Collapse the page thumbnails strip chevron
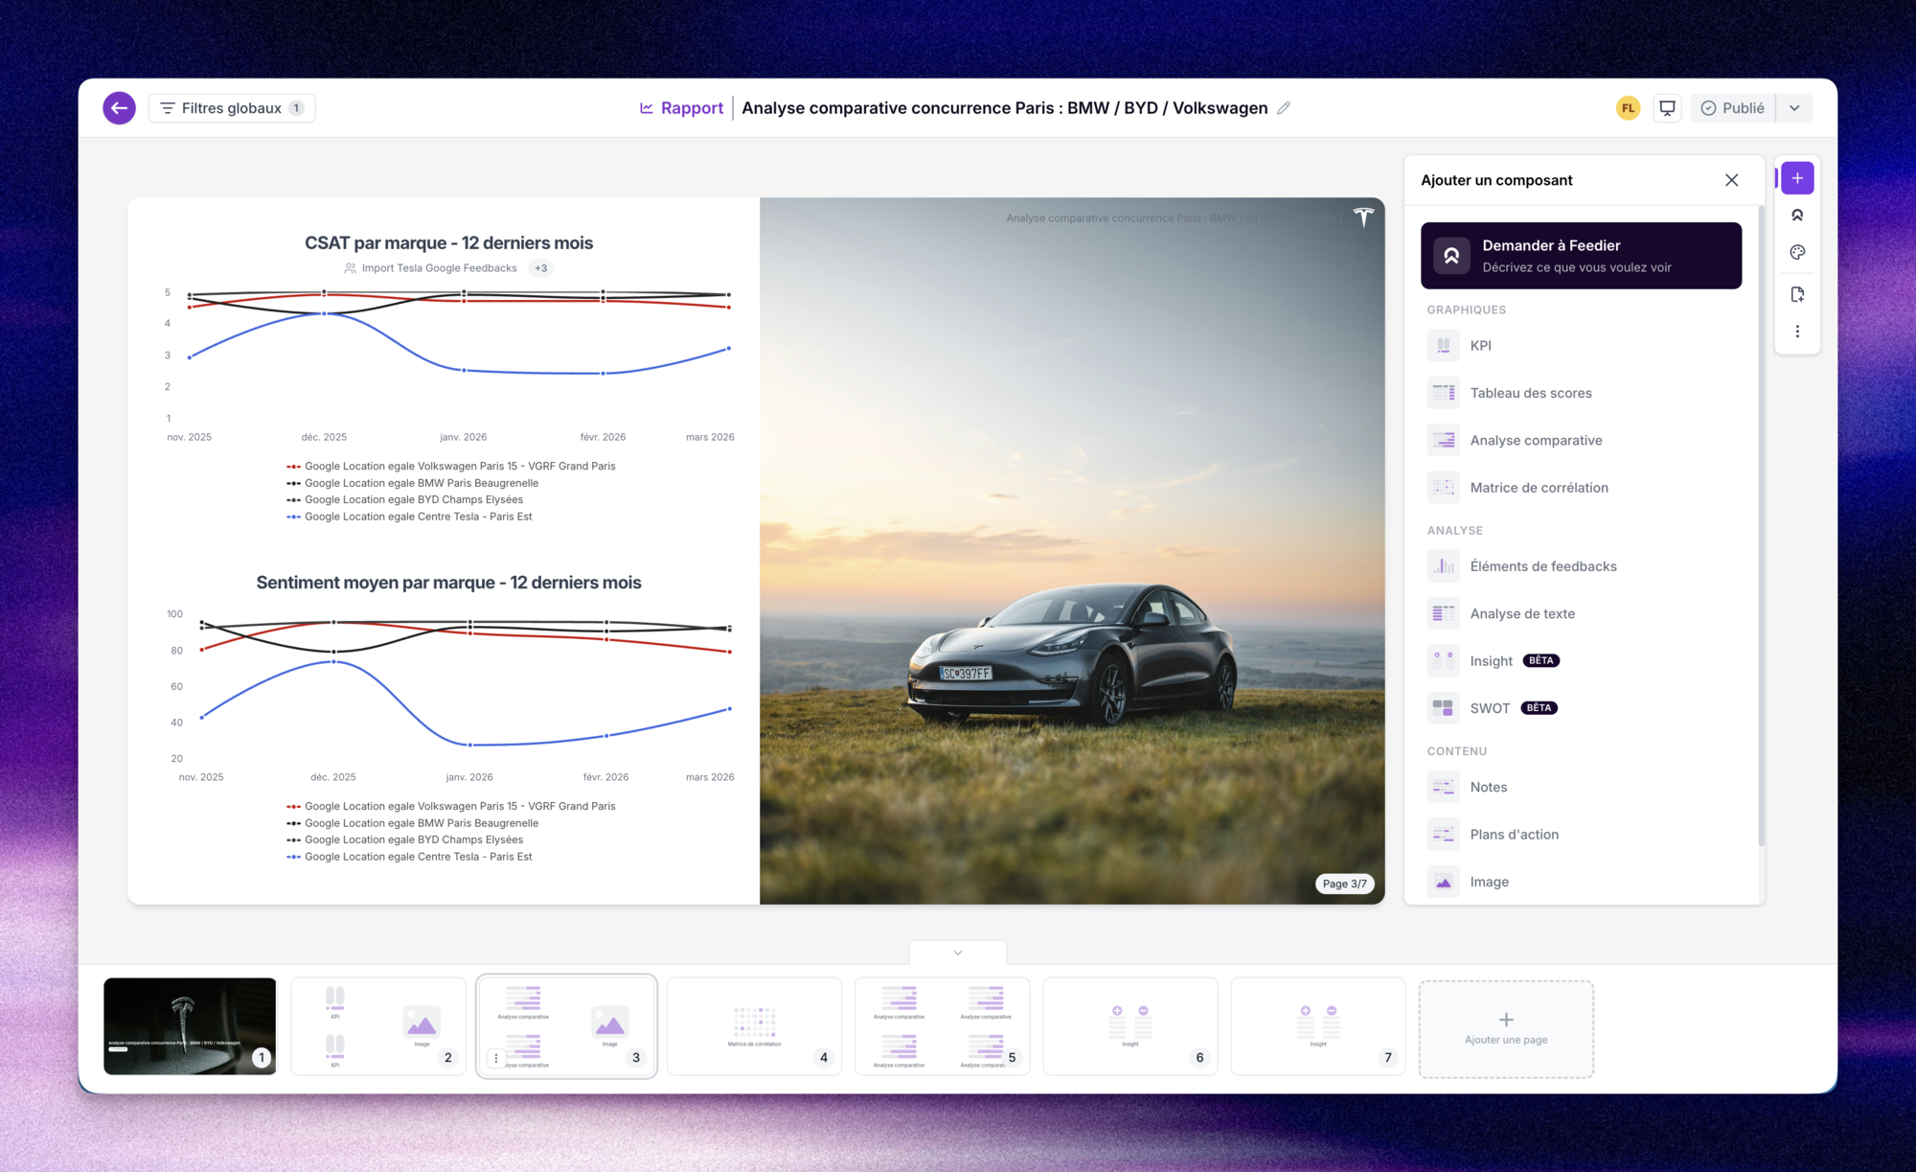The width and height of the screenshot is (1916, 1172). (x=957, y=953)
